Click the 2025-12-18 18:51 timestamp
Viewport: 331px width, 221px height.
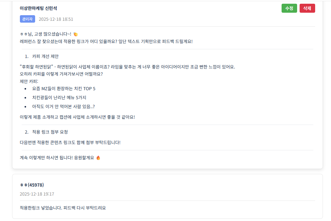coord(56,19)
